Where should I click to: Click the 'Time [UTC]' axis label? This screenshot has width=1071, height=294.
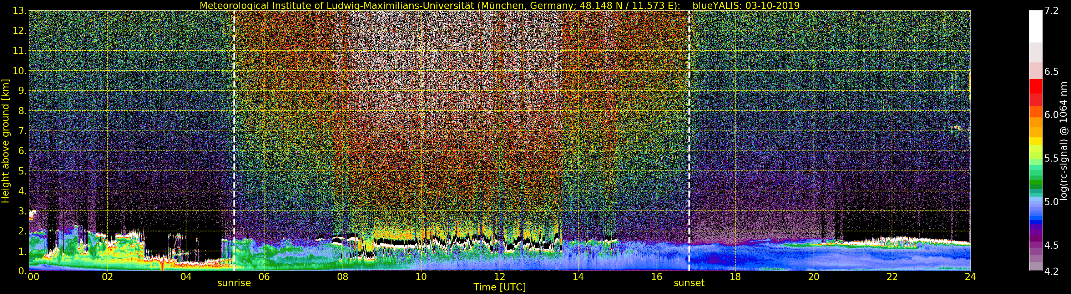point(499,287)
